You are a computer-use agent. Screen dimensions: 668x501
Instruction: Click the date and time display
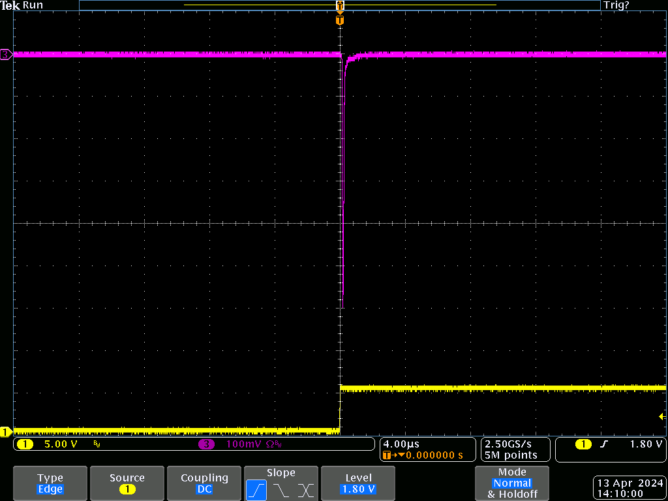628,489
